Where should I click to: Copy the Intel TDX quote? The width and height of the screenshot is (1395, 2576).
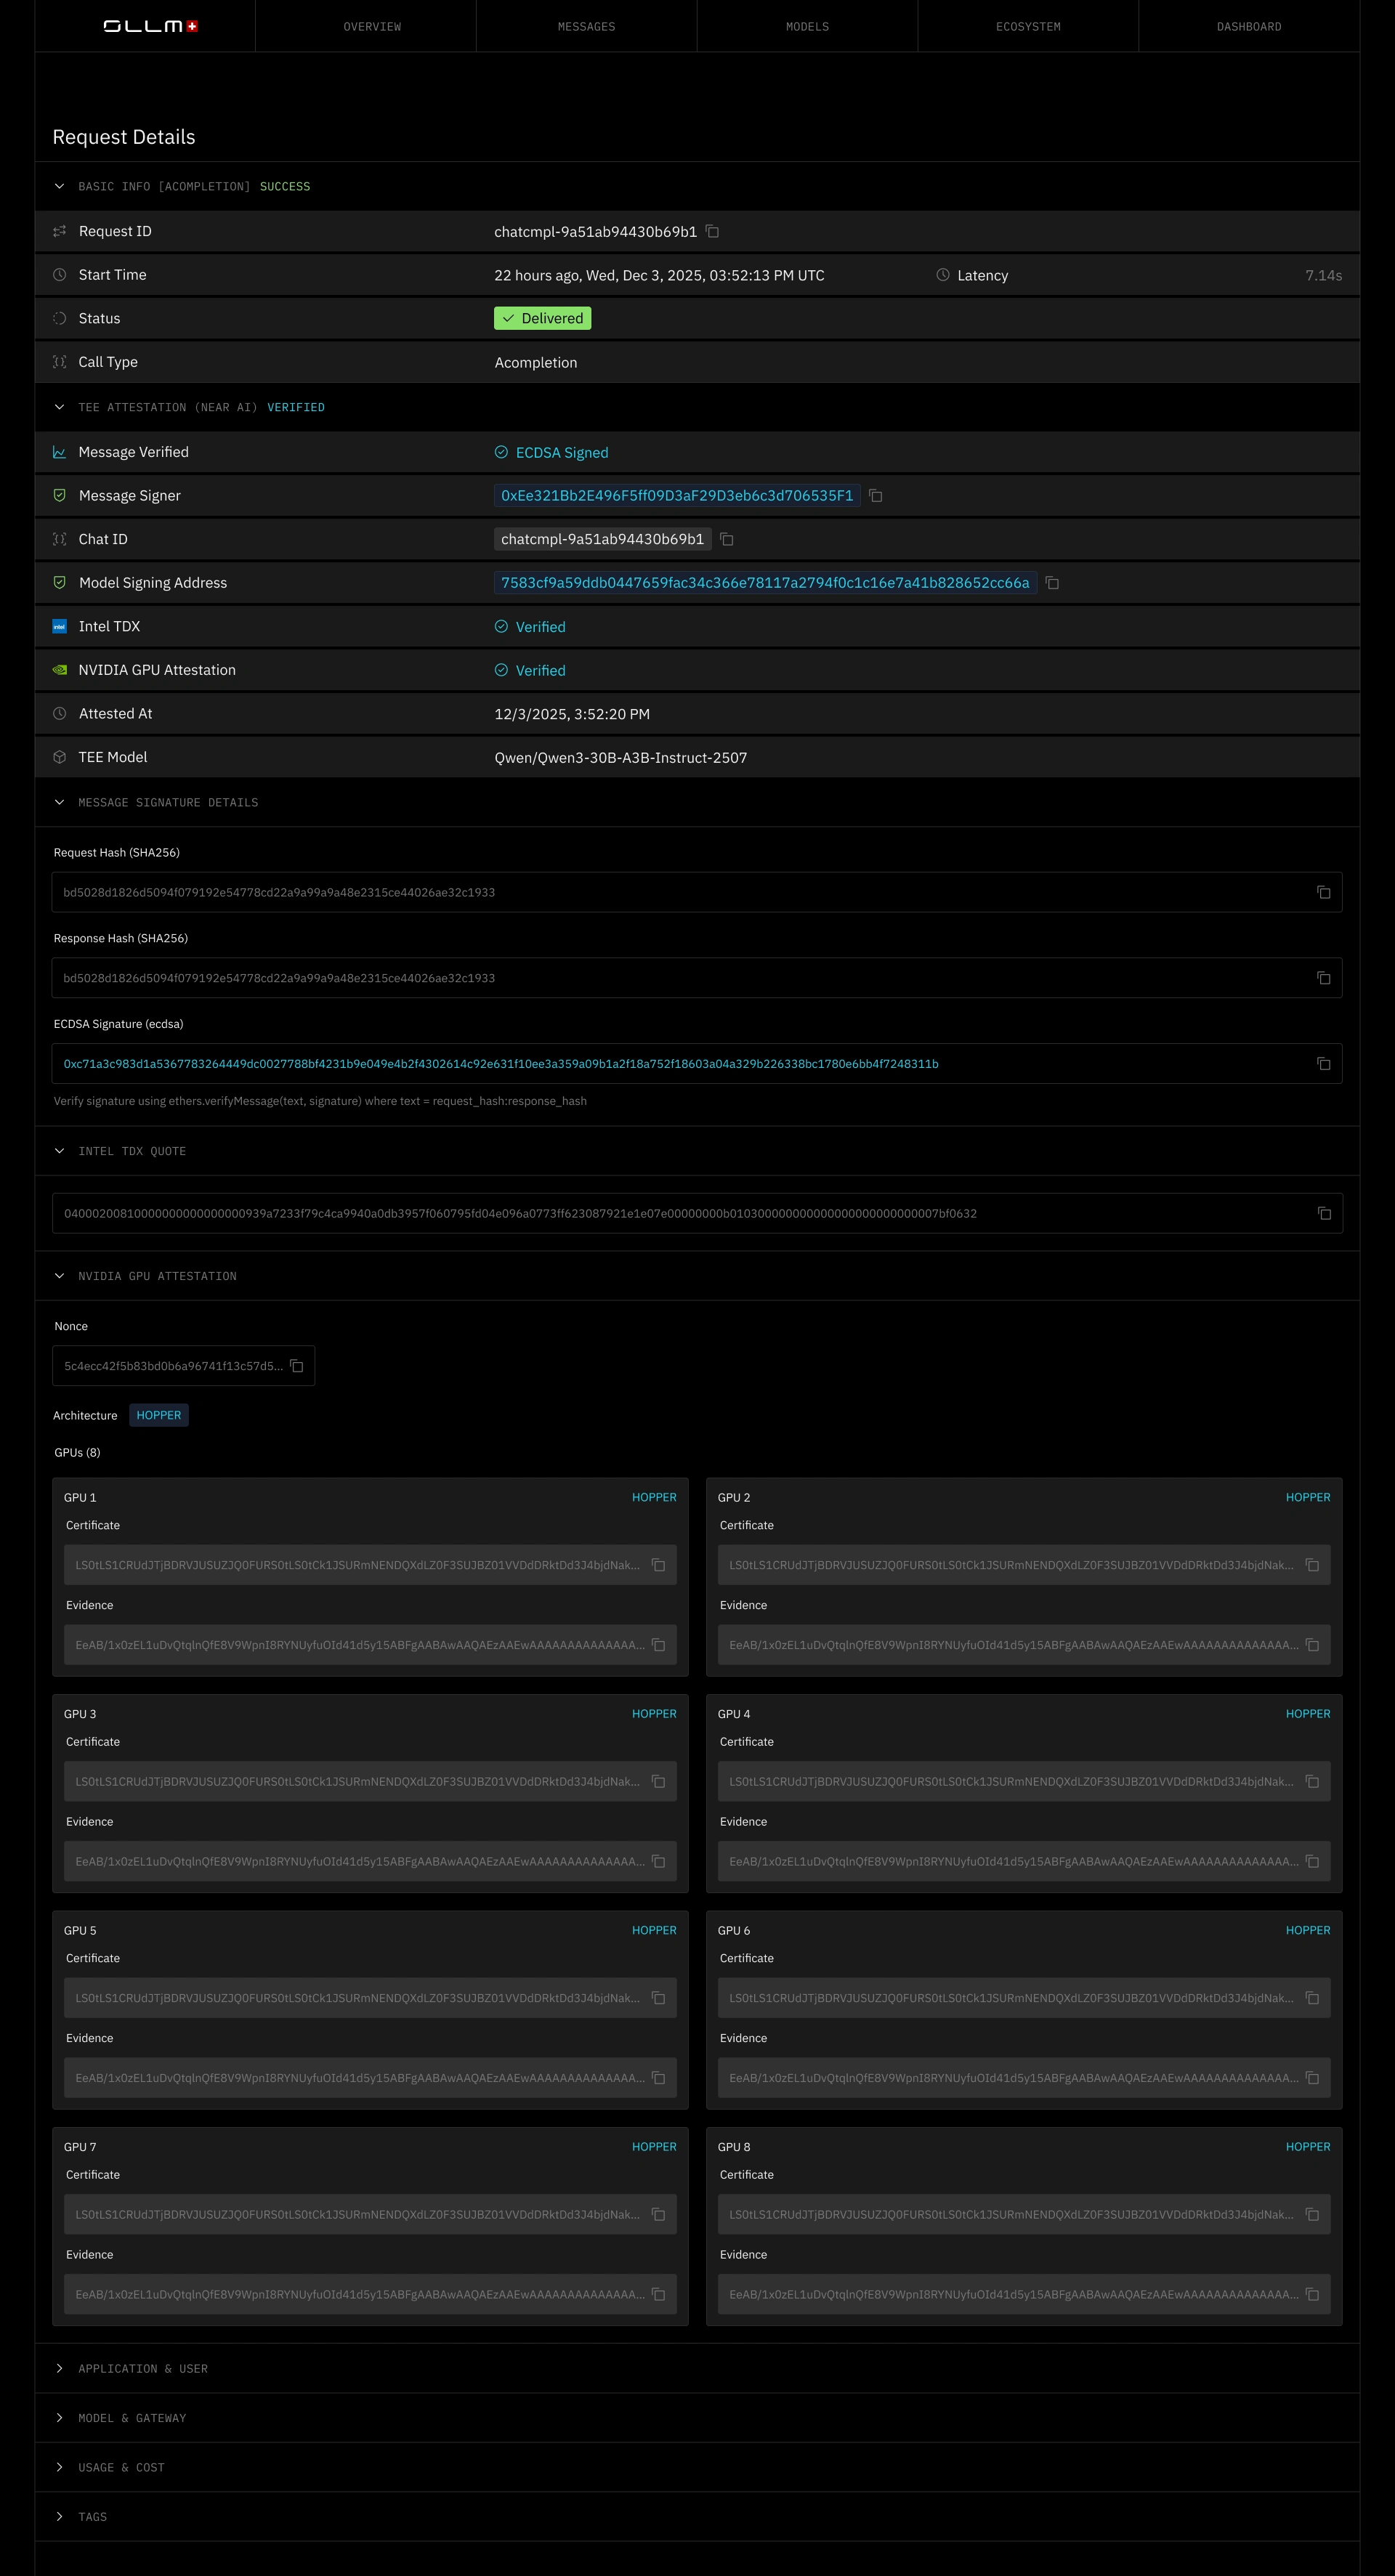(1323, 1213)
